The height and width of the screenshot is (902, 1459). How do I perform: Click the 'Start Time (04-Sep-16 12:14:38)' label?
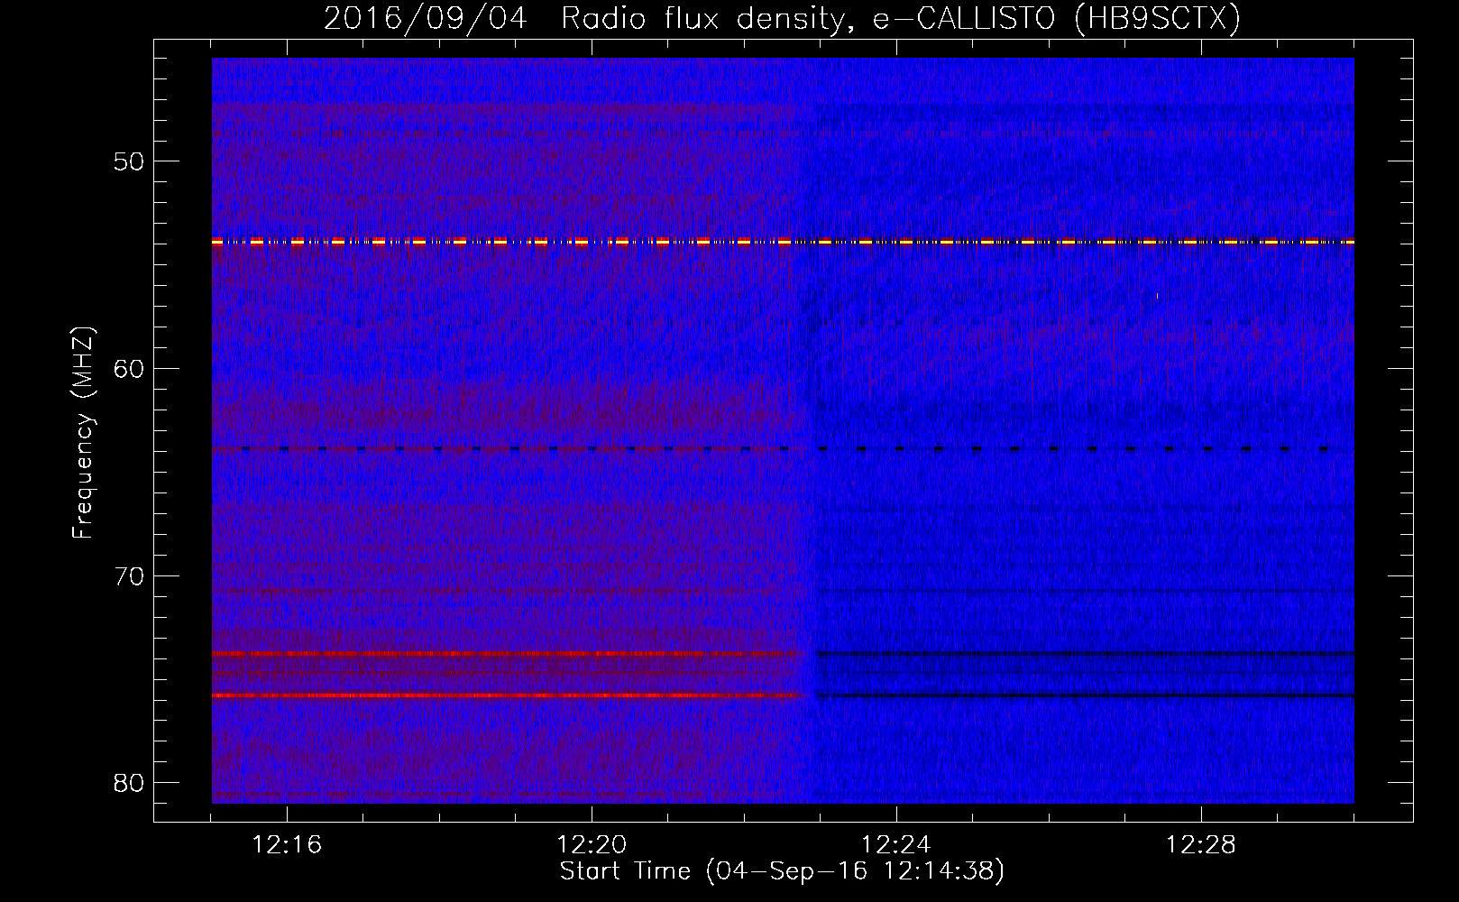point(782,871)
